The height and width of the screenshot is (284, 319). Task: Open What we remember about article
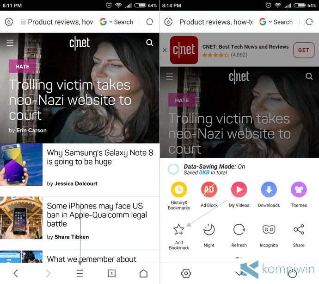pyautogui.click(x=92, y=259)
